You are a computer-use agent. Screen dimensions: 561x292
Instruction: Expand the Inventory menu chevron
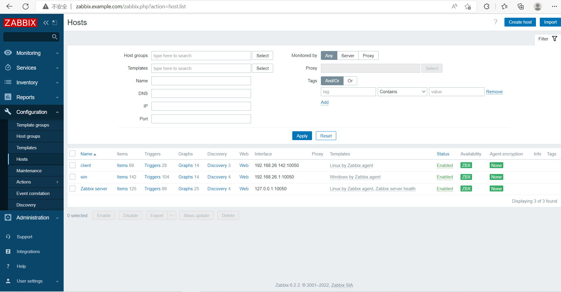57,83
